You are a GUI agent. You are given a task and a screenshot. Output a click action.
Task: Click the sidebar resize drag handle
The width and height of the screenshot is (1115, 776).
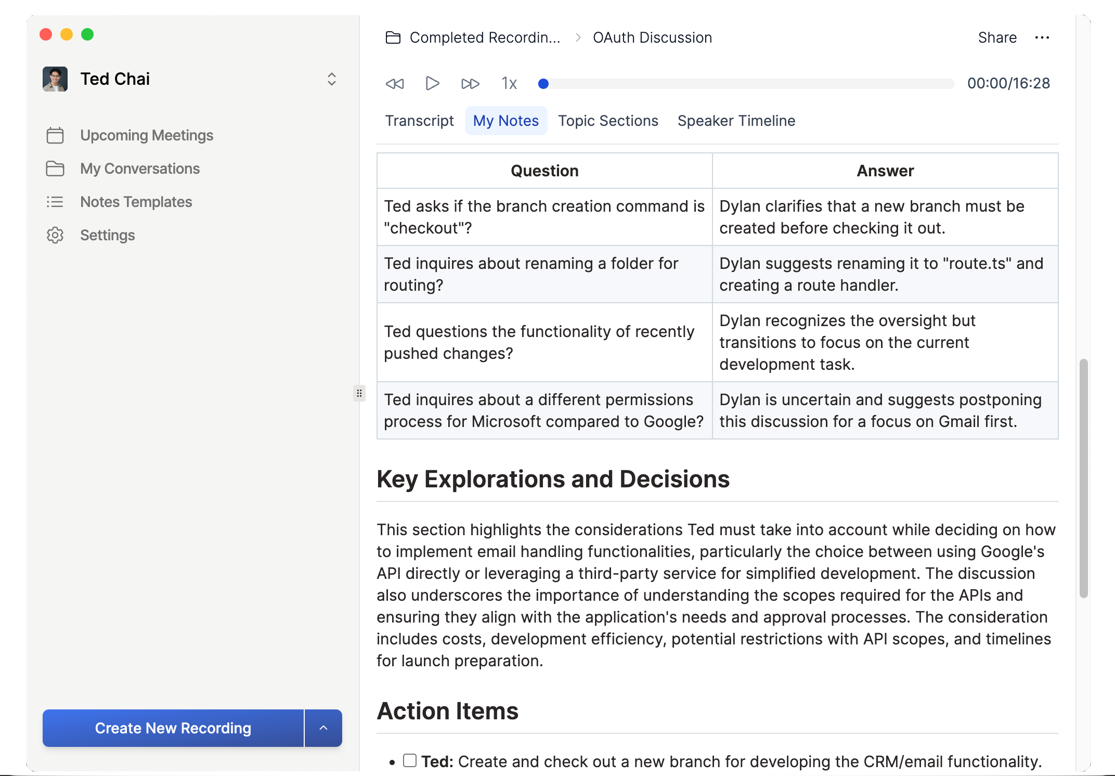pos(359,393)
